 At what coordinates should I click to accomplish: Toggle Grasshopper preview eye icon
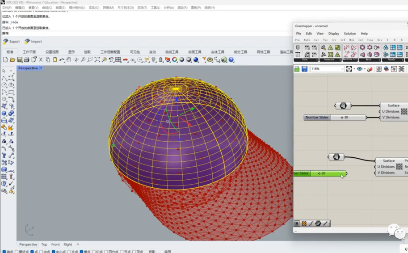(359, 69)
